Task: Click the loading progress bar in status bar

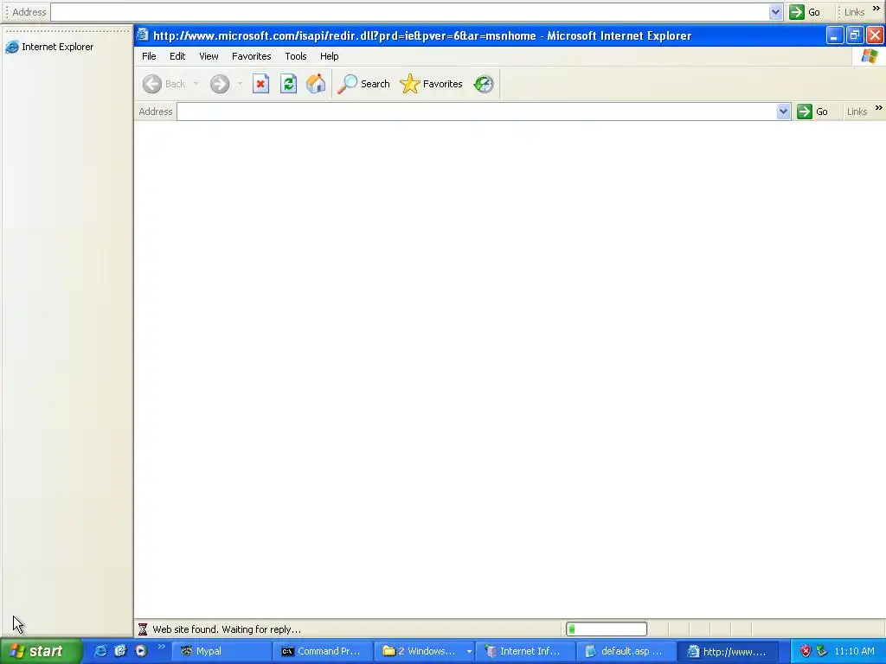Action: 607,629
